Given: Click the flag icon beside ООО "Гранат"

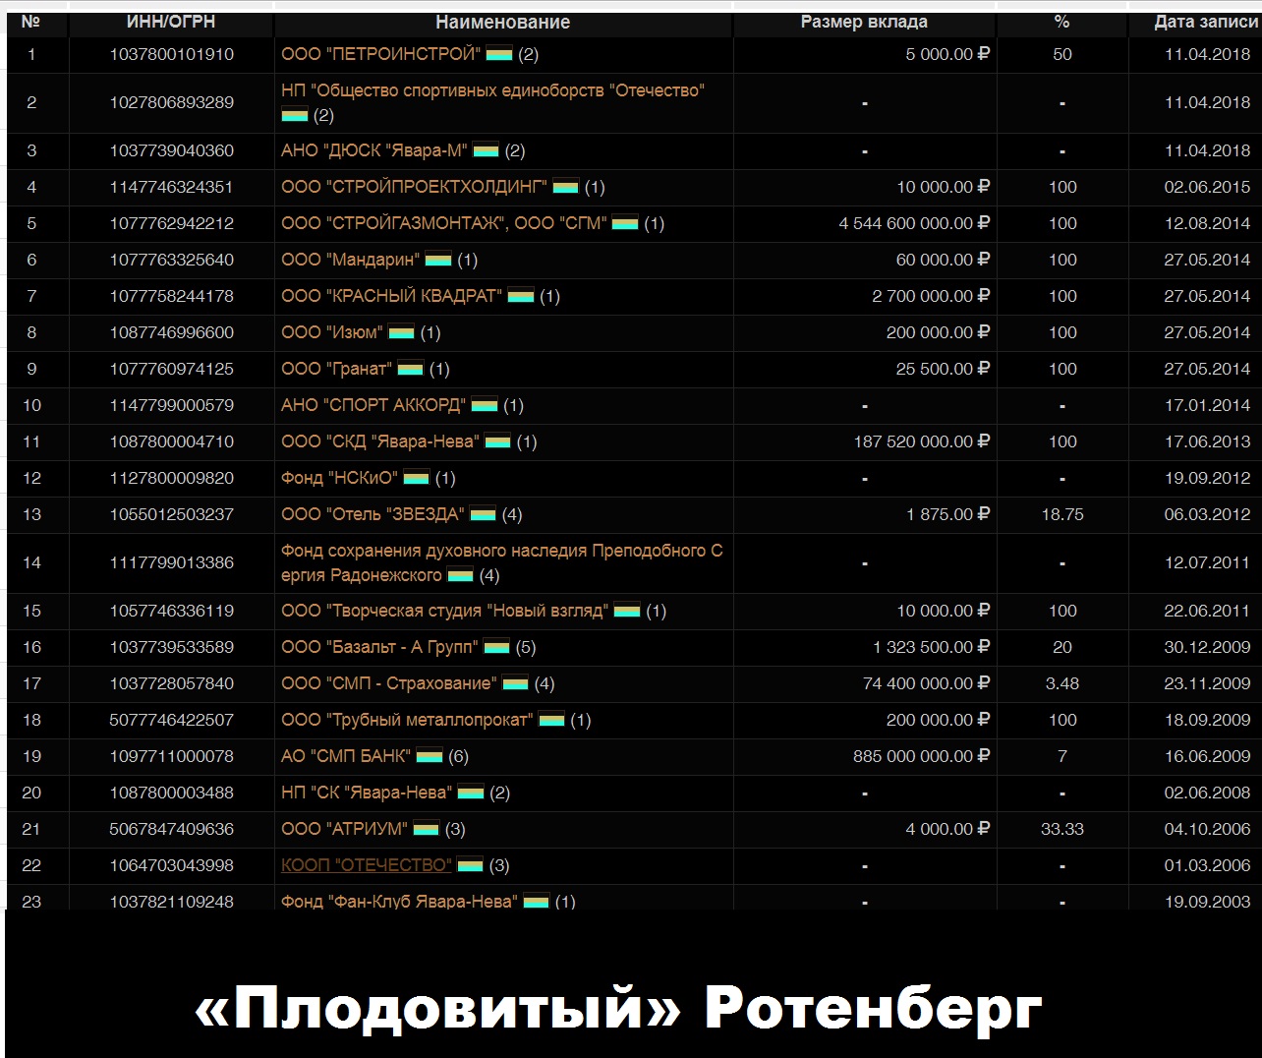Looking at the screenshot, I should [x=410, y=370].
